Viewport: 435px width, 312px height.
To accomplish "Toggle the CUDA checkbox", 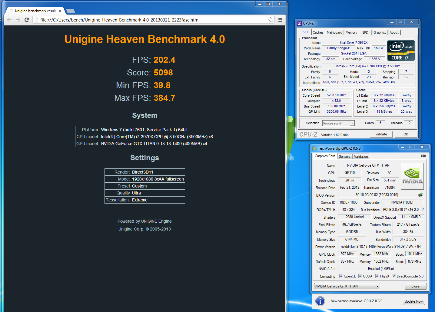I will point(360,276).
